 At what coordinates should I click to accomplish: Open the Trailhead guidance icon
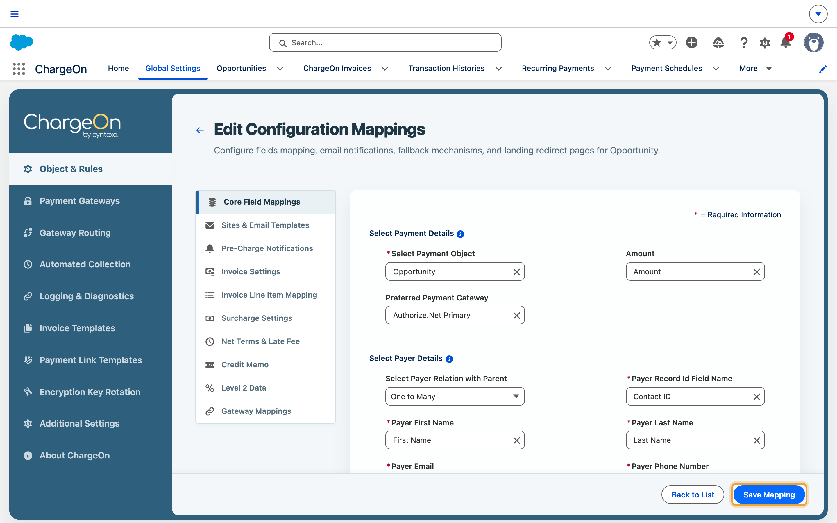tap(718, 42)
